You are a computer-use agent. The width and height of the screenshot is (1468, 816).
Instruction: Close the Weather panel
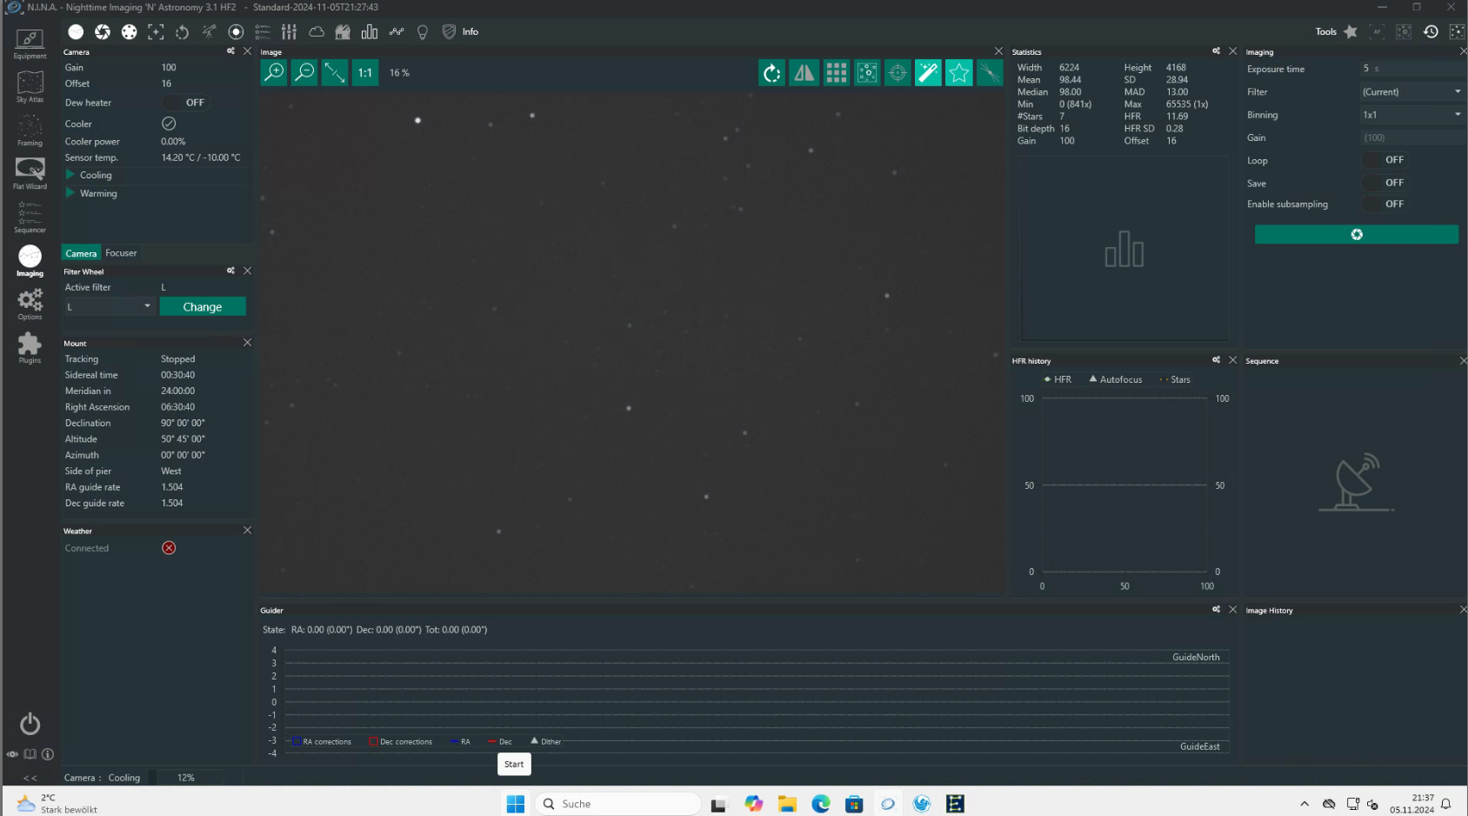[x=247, y=531]
